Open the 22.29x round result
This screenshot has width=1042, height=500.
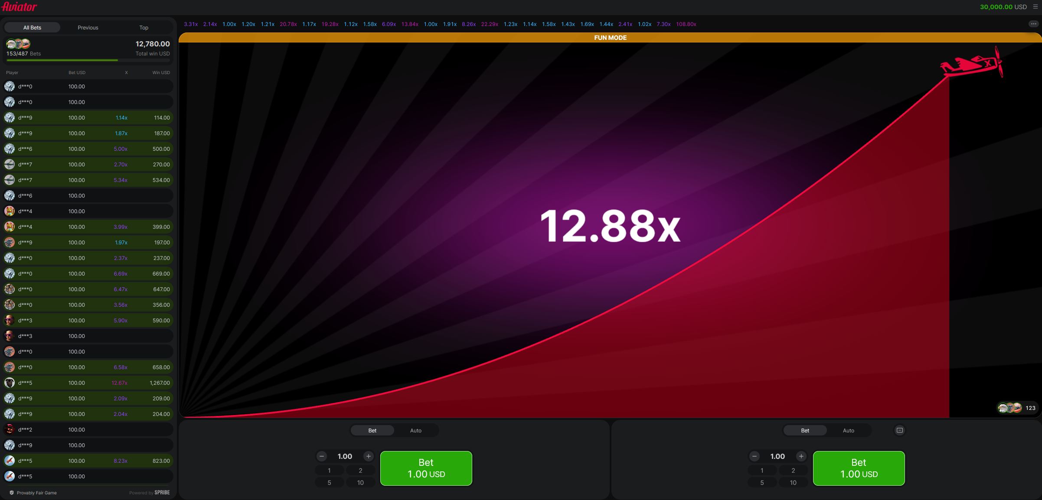tap(490, 24)
